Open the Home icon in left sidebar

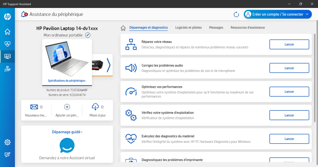point(7,31)
